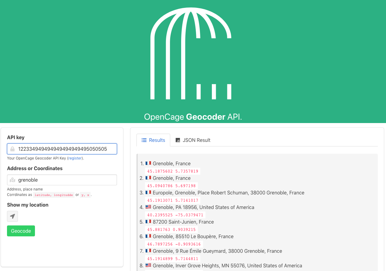
Task: Select coordinates 46.7897256 -0.9093616
Action: tap(174, 244)
